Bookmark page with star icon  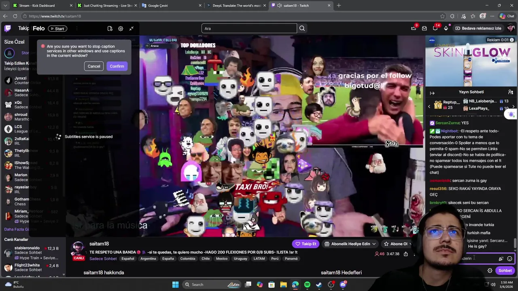pos(442,16)
